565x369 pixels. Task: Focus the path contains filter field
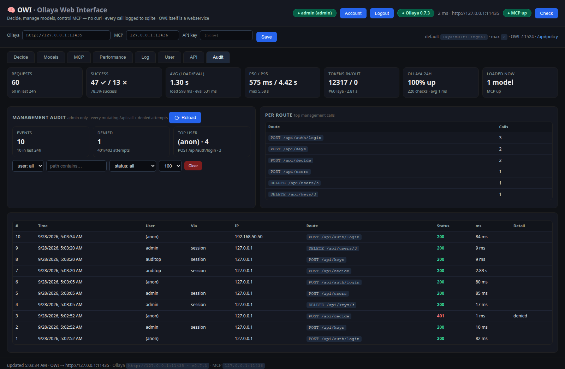tap(76, 166)
